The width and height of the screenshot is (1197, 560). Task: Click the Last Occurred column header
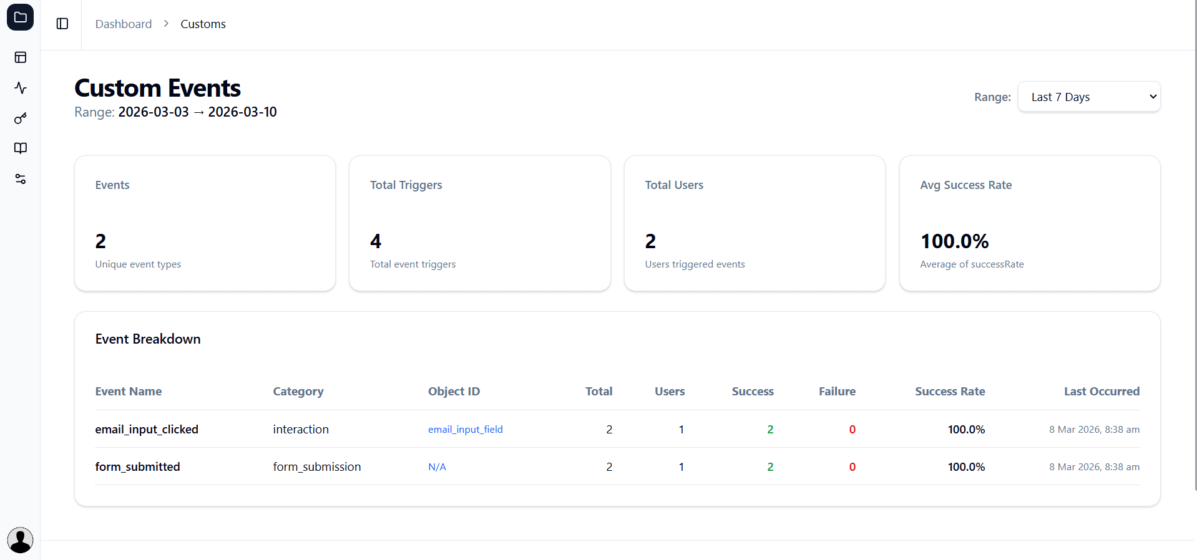click(1102, 391)
